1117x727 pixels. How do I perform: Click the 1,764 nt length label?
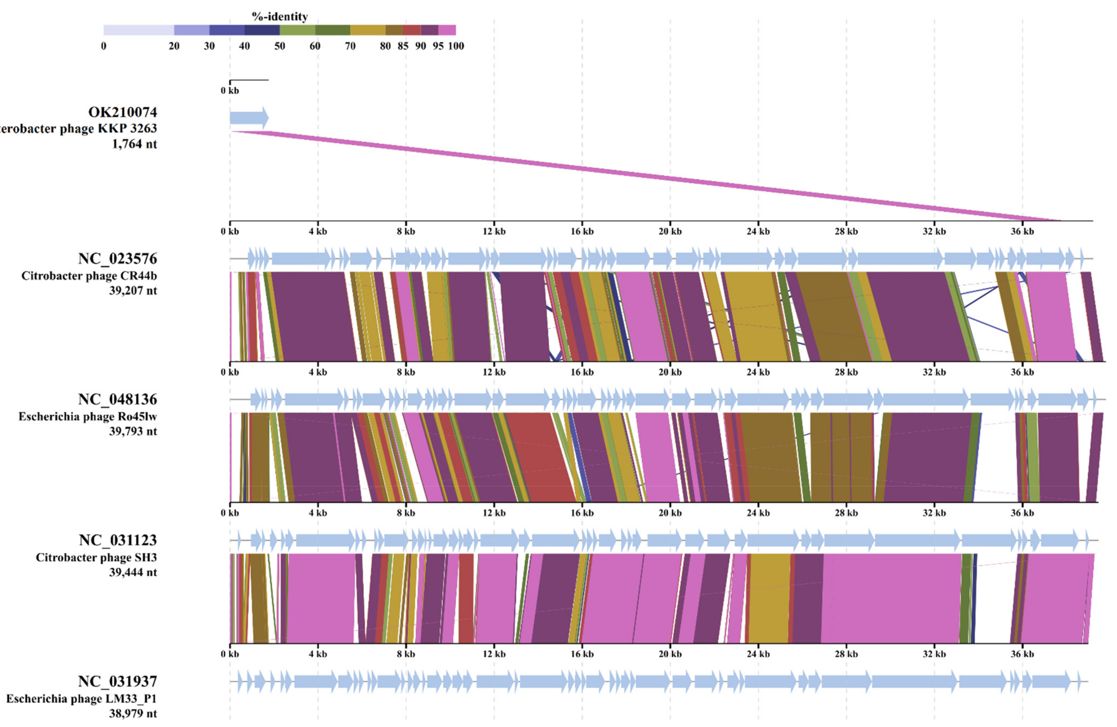click(x=134, y=144)
